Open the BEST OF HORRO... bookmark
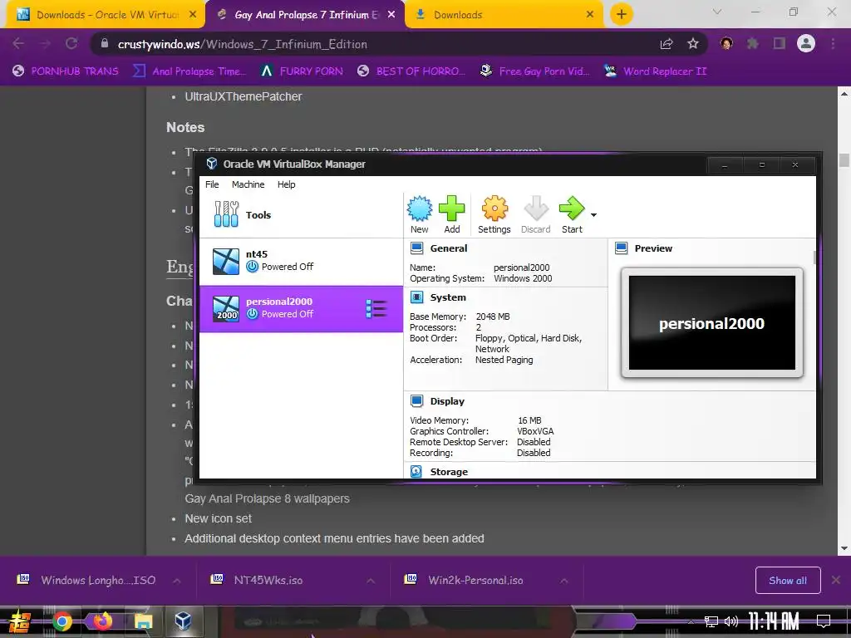This screenshot has height=638, width=851. (x=411, y=71)
